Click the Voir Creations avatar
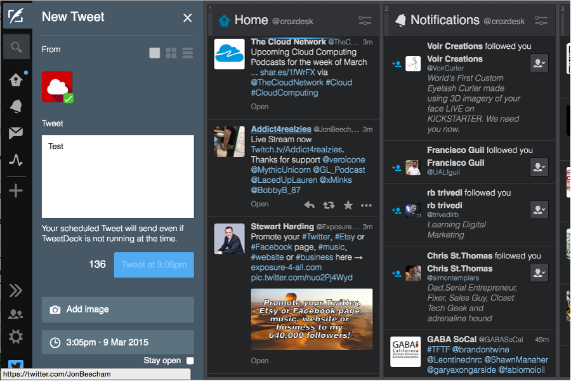This screenshot has height=381, width=571. (413, 63)
